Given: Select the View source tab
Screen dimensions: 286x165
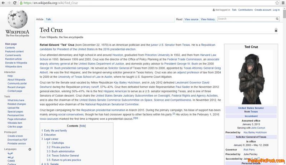Looking at the screenshot, I should (x=191, y=19).
